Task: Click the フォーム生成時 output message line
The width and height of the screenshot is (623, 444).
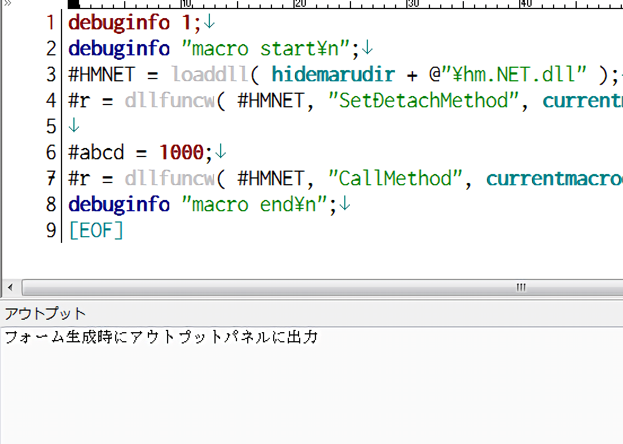Action: coord(161,338)
